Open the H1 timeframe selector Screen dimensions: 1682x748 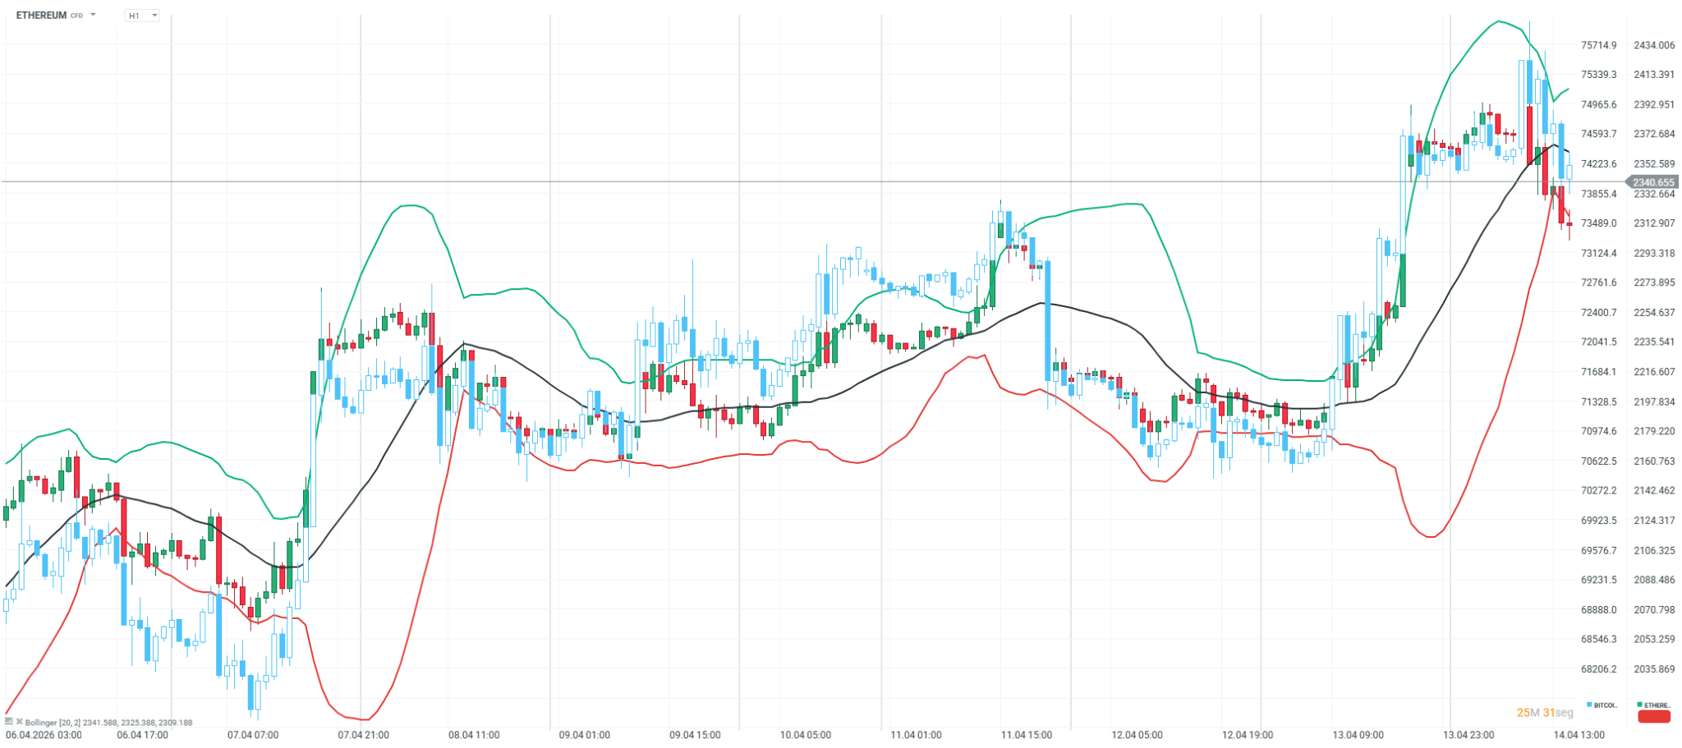(x=140, y=16)
